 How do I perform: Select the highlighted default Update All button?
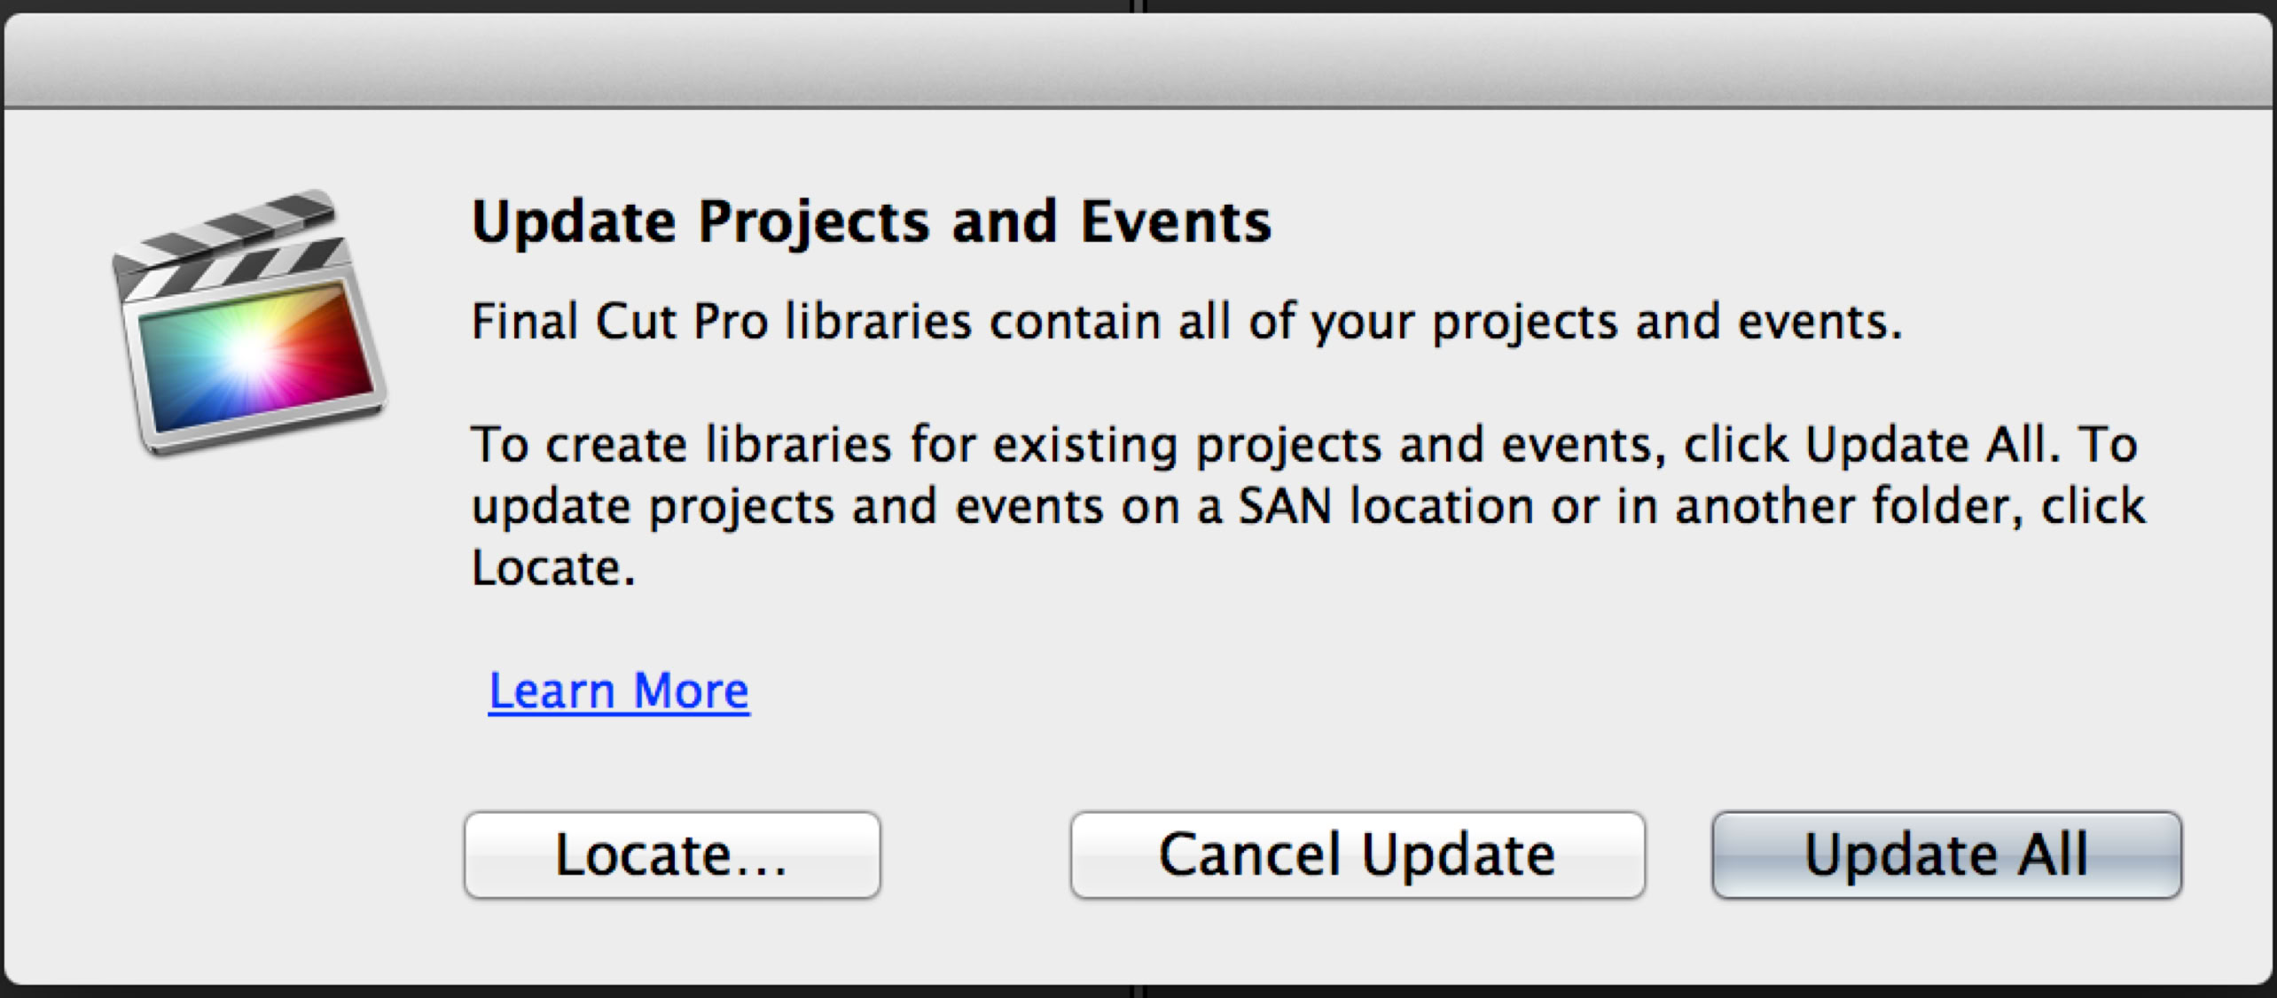tap(1946, 855)
